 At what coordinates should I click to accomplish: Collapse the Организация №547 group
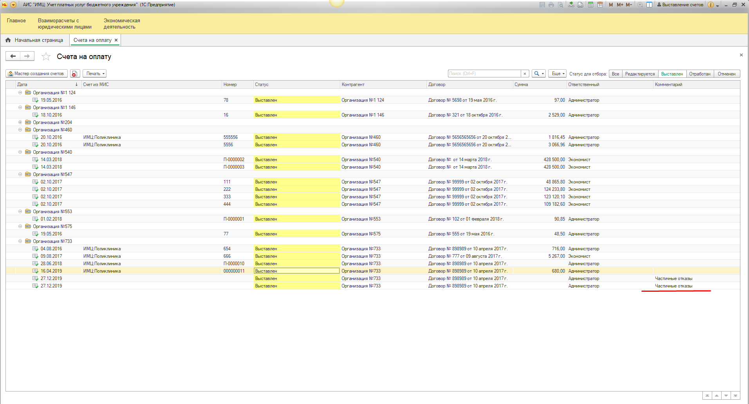coord(20,174)
